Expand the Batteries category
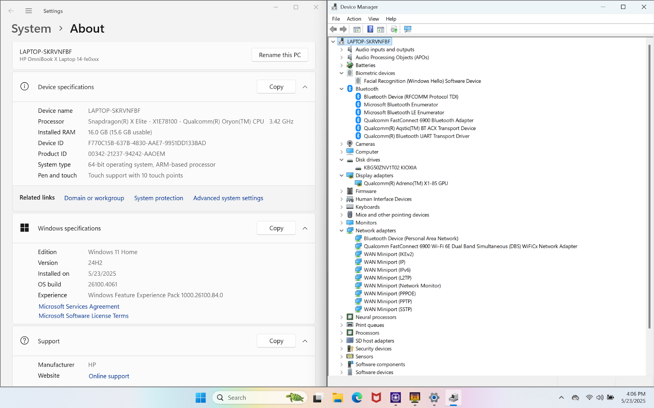This screenshot has width=654, height=408. (342, 65)
